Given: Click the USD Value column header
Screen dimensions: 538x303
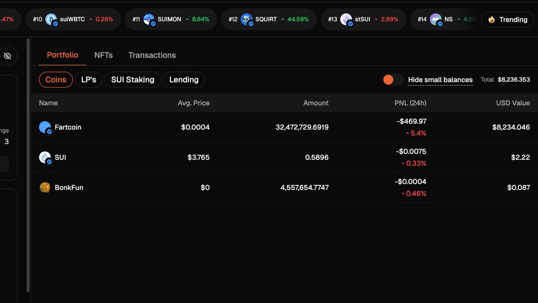Looking at the screenshot, I should (513, 103).
